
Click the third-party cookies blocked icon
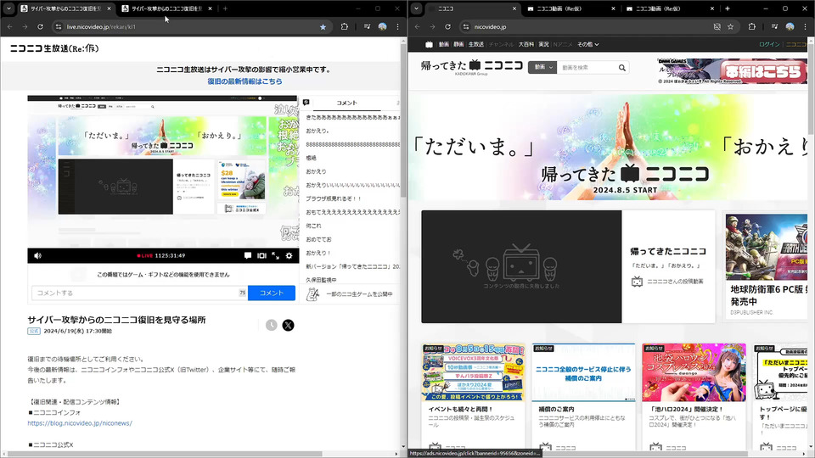point(717,26)
